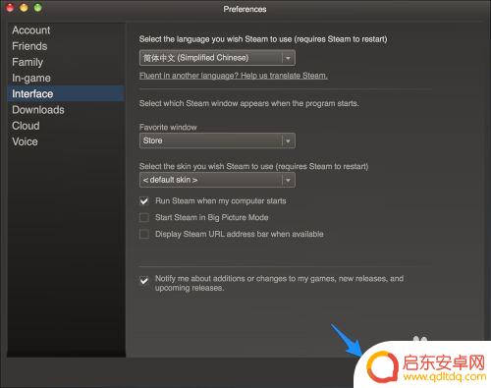The image size is (491, 388).
Task: Minimize the Preferences window with yellow button
Action: [24, 8]
